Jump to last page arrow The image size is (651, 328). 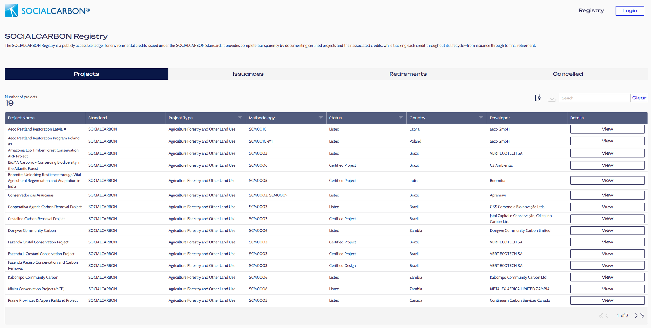[642, 316]
